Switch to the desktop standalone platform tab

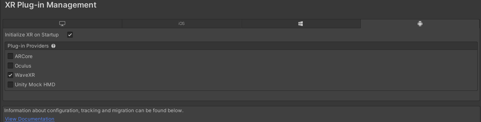click(62, 24)
